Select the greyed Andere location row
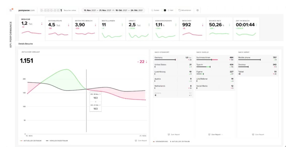Screen dimensions: 286x147 pos(173,94)
